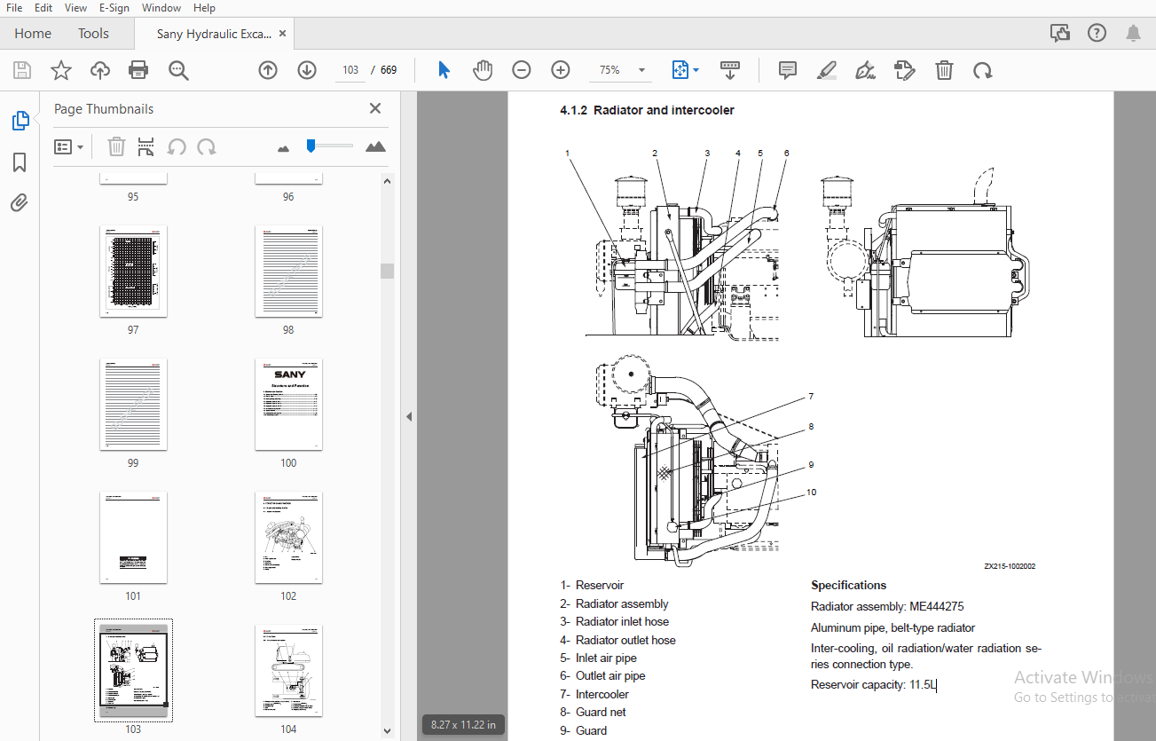Open the Help menu
Screen dimensions: 1156x741
(204, 8)
